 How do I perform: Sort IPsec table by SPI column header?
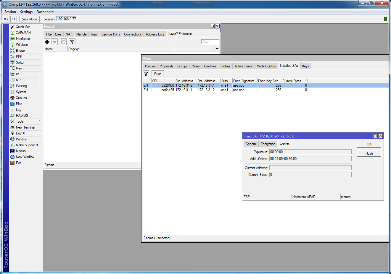tap(163, 81)
